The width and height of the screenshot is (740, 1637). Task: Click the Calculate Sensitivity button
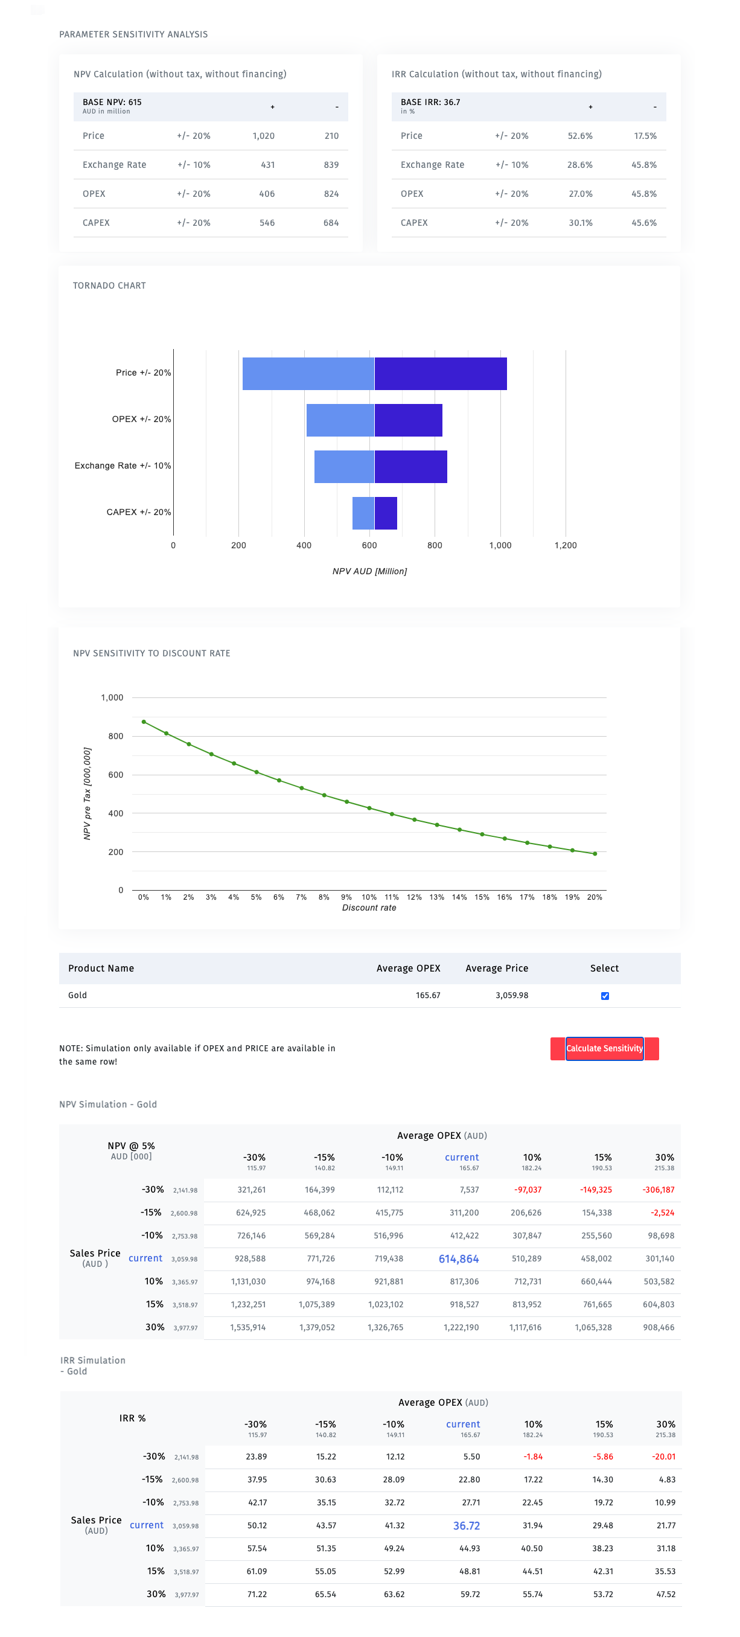(x=604, y=1048)
